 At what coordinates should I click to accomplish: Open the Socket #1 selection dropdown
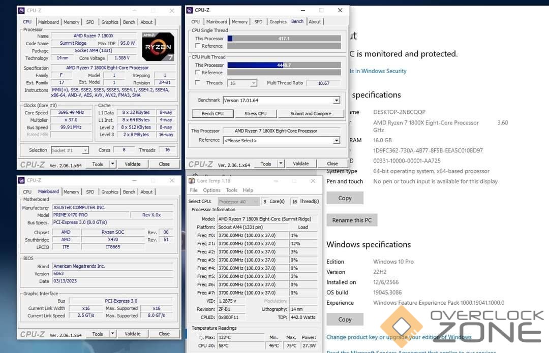[x=70, y=150]
